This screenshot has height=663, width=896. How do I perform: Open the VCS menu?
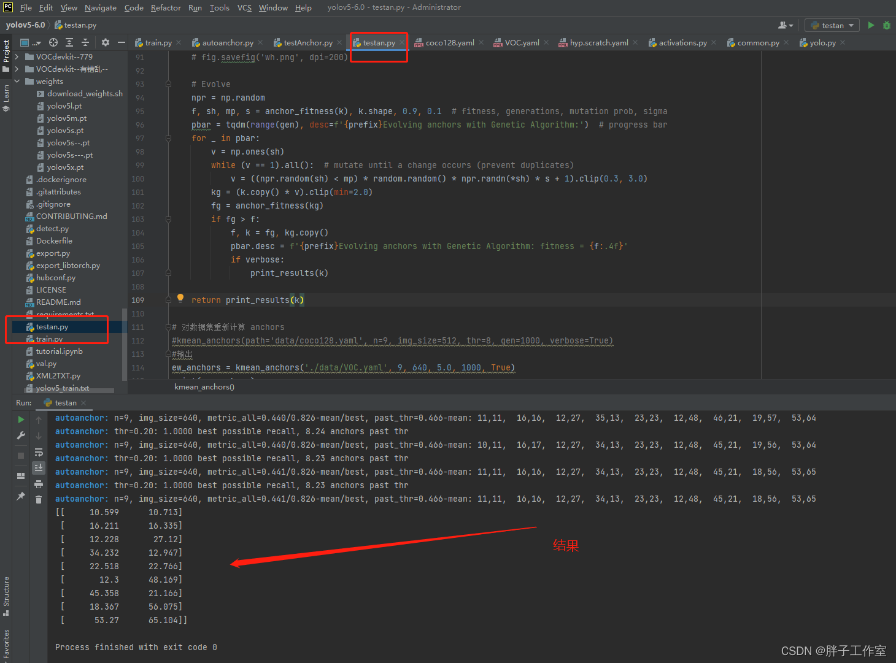coord(244,8)
